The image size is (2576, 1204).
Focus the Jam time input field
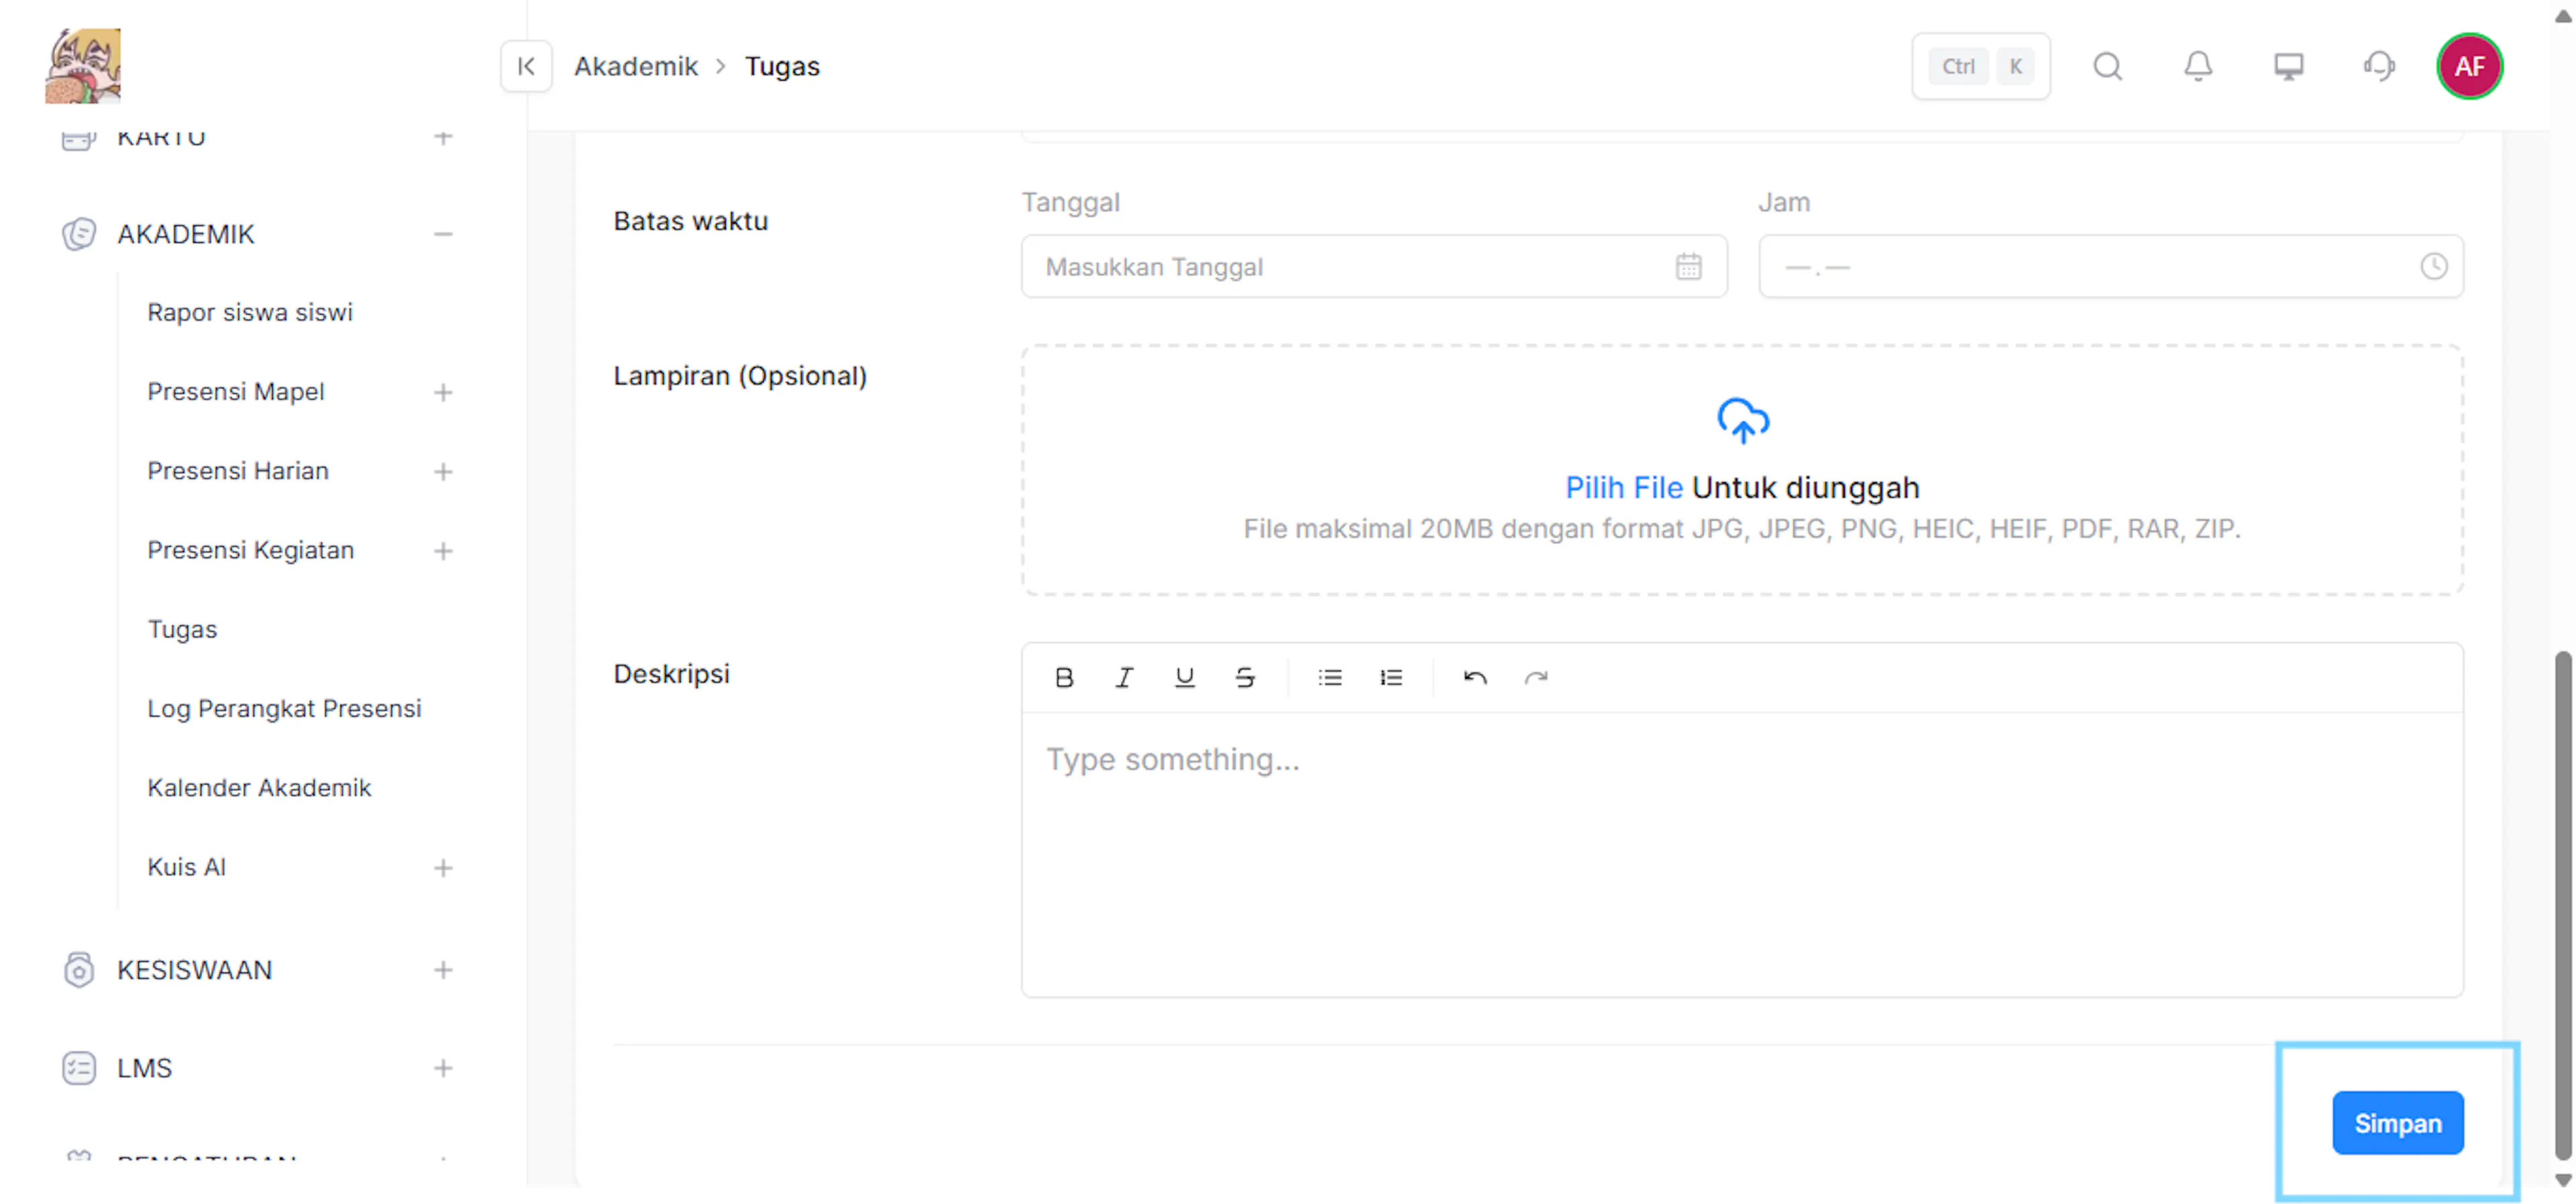coord(2110,267)
